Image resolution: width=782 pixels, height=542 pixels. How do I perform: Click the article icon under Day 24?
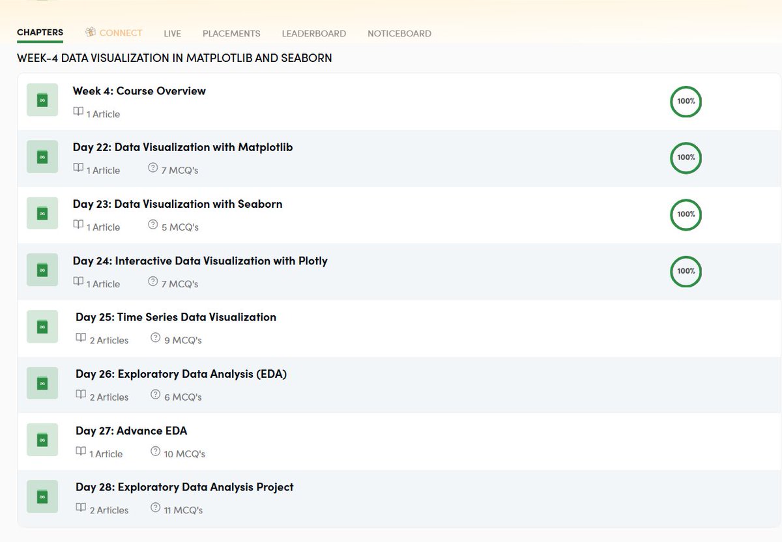pos(78,282)
